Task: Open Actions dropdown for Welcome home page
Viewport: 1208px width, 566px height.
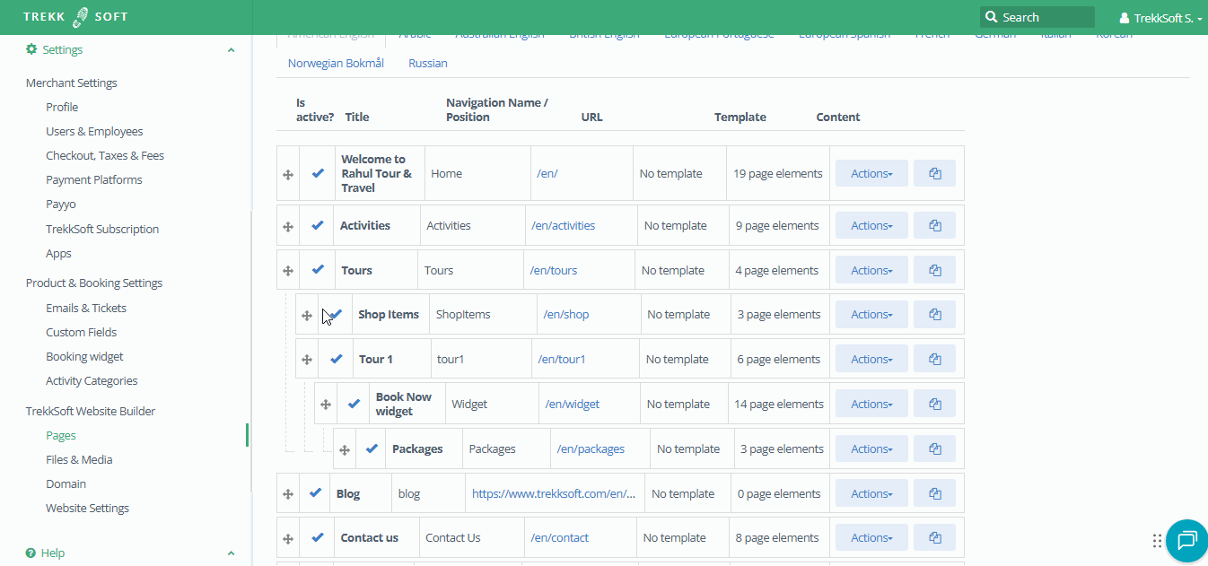Action: 871,174
